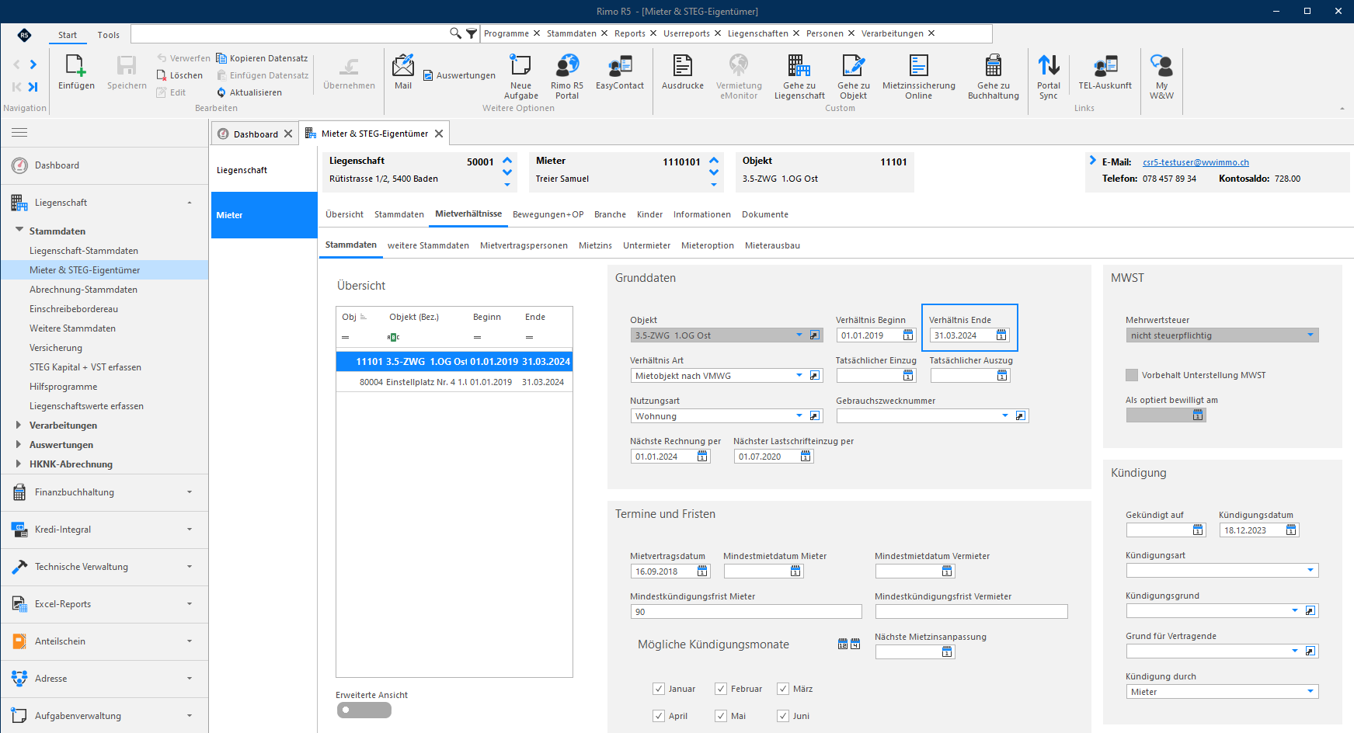This screenshot has width=1354, height=733.
Task: Toggle the Erweiterte Ansicht switch
Action: coord(364,710)
